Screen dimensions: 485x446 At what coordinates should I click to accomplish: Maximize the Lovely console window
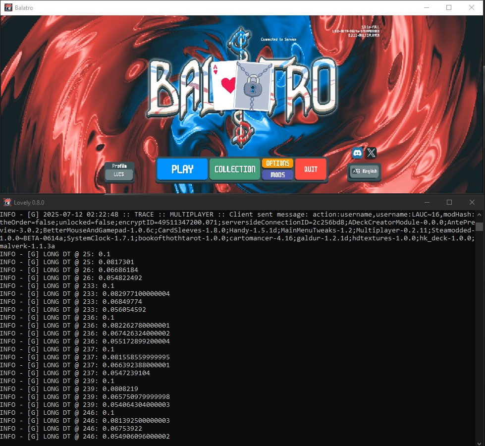tap(449, 202)
